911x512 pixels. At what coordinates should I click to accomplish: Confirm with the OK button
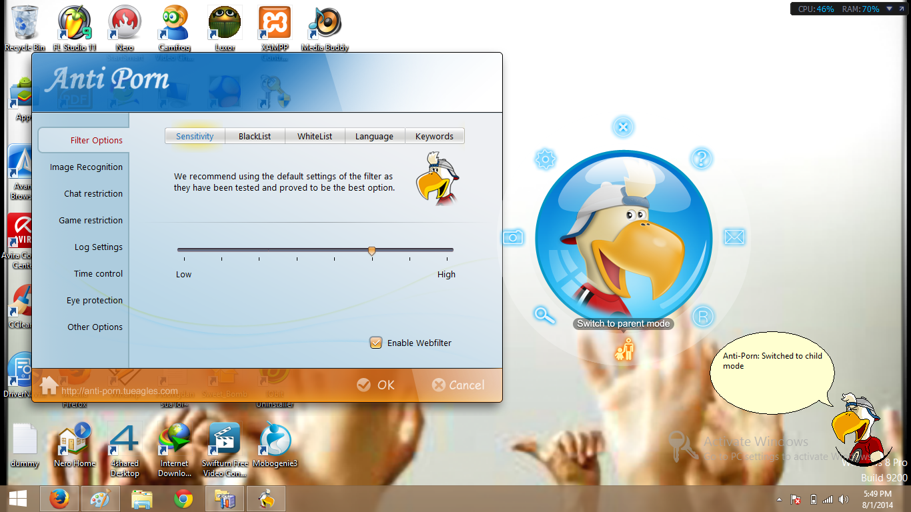(375, 385)
